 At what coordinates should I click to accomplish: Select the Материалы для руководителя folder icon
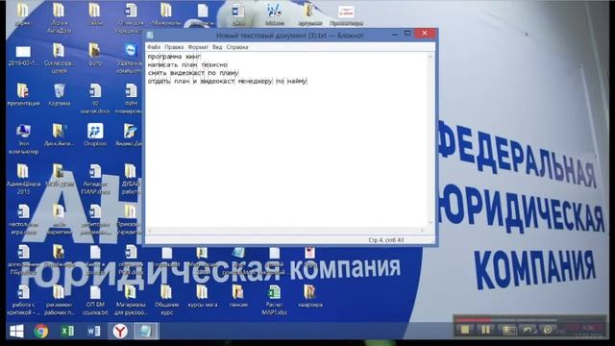(x=131, y=301)
